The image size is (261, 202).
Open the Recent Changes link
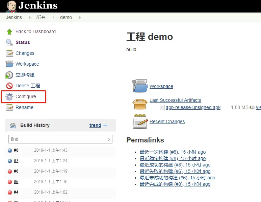tap(167, 121)
